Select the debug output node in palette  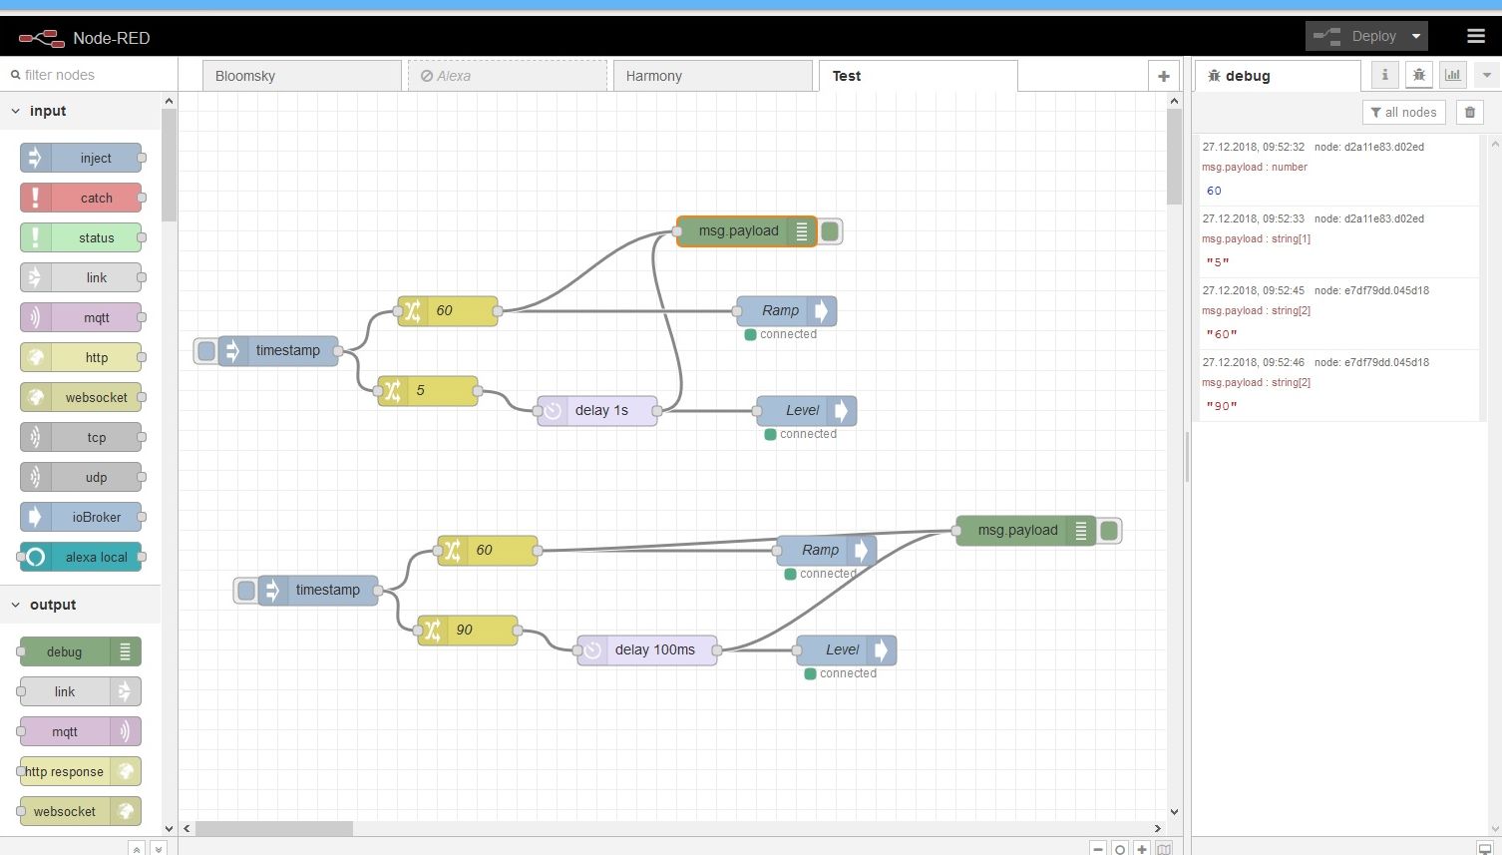point(81,651)
